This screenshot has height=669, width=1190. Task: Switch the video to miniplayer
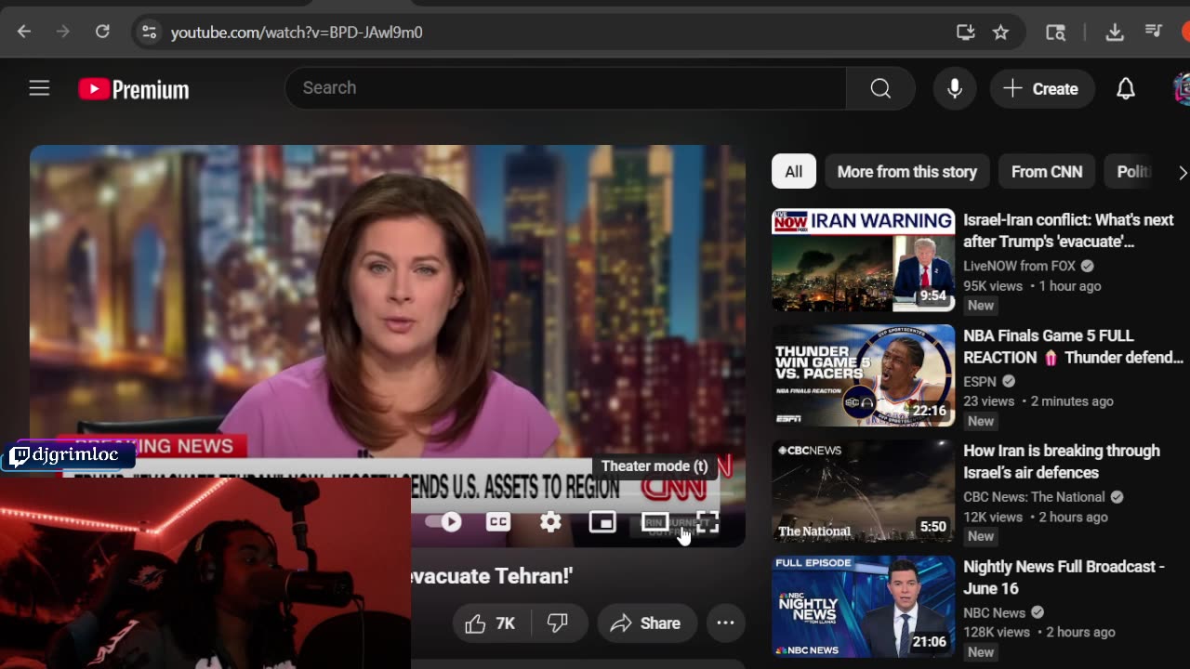click(x=602, y=522)
